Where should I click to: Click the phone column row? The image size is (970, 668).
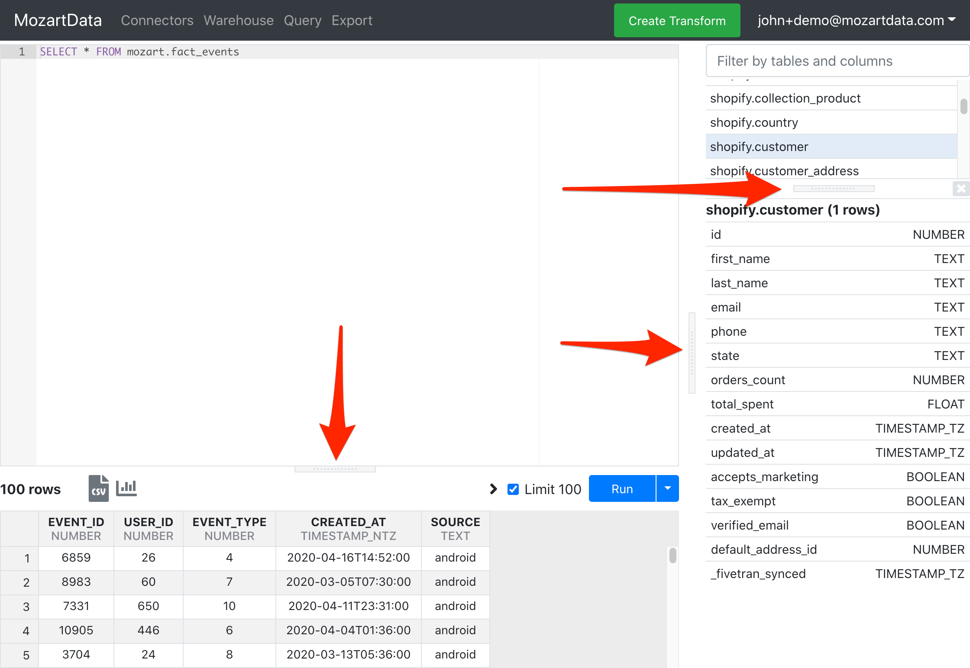837,331
